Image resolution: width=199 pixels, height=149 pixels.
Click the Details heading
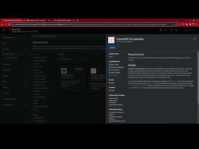coord(132,65)
